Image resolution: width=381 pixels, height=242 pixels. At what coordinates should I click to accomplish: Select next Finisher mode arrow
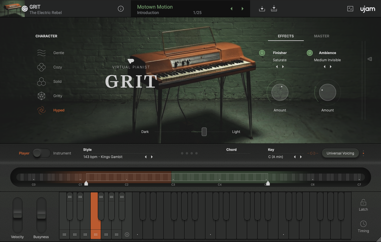coord(283,67)
